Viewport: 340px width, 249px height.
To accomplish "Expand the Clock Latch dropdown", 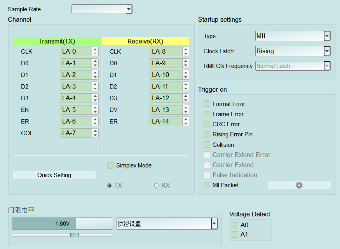I will pos(293,51).
